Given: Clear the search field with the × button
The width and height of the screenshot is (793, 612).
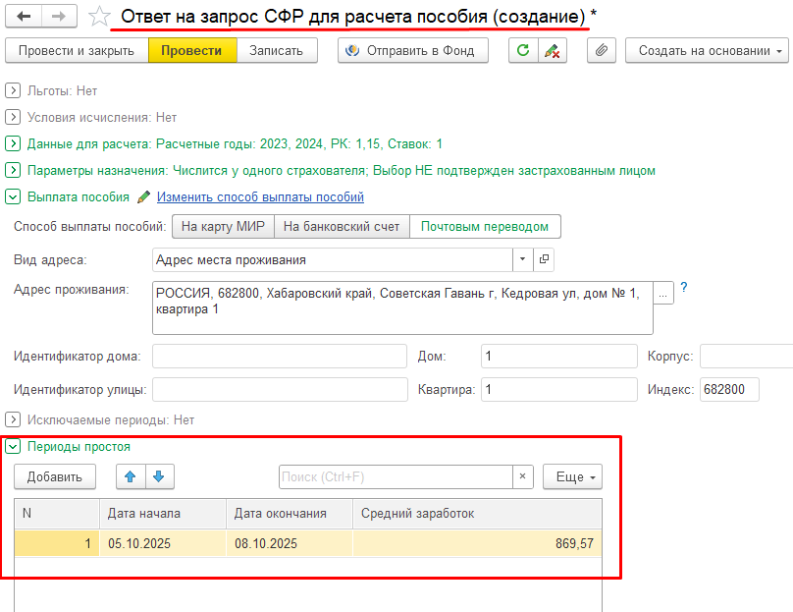Looking at the screenshot, I should 523,476.
